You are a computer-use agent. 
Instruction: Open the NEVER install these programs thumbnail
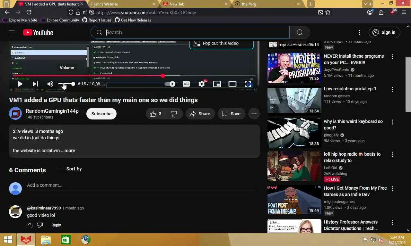294,68
